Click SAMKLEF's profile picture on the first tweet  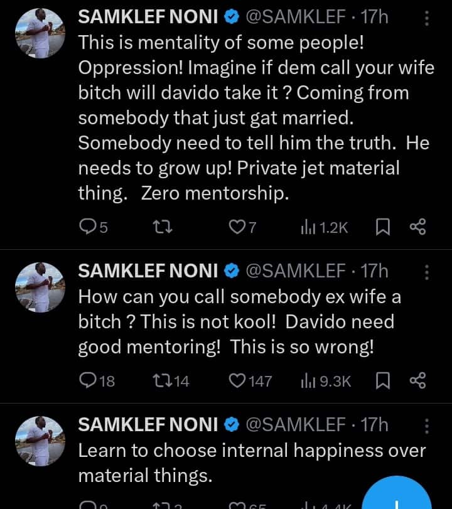[x=40, y=33]
